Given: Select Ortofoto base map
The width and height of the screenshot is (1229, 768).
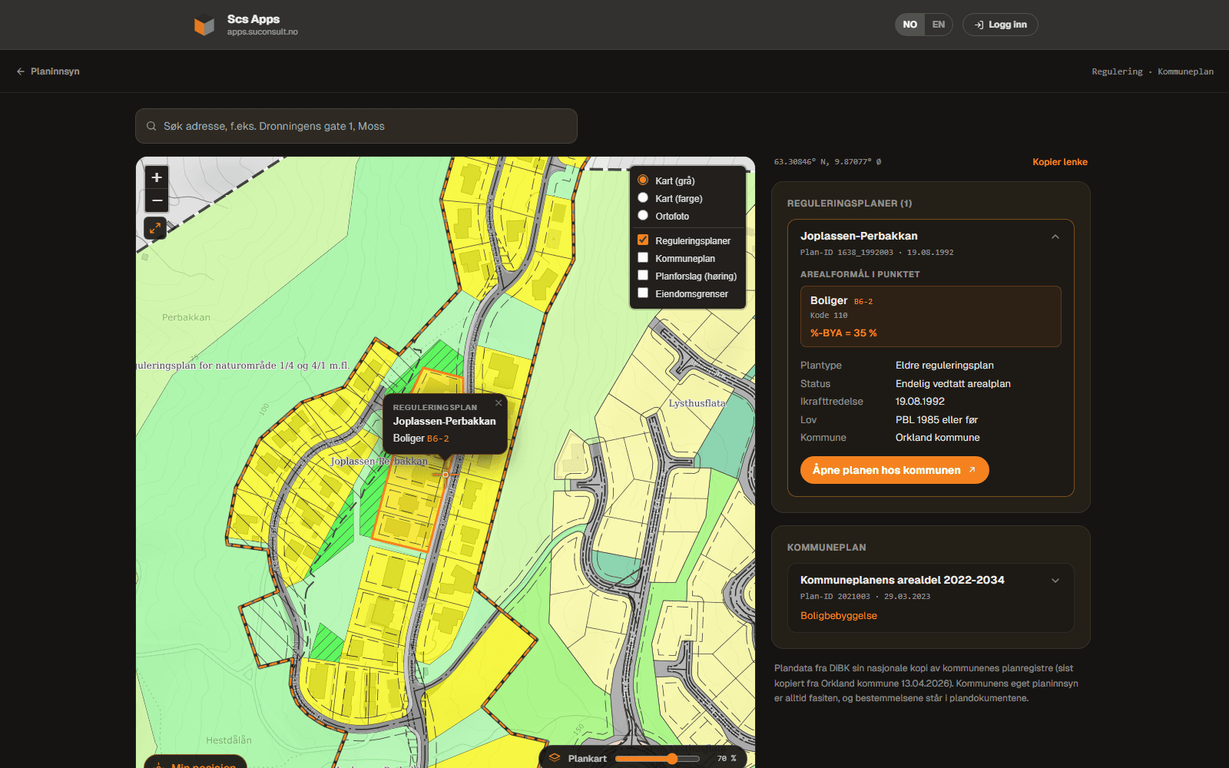Looking at the screenshot, I should click(643, 216).
